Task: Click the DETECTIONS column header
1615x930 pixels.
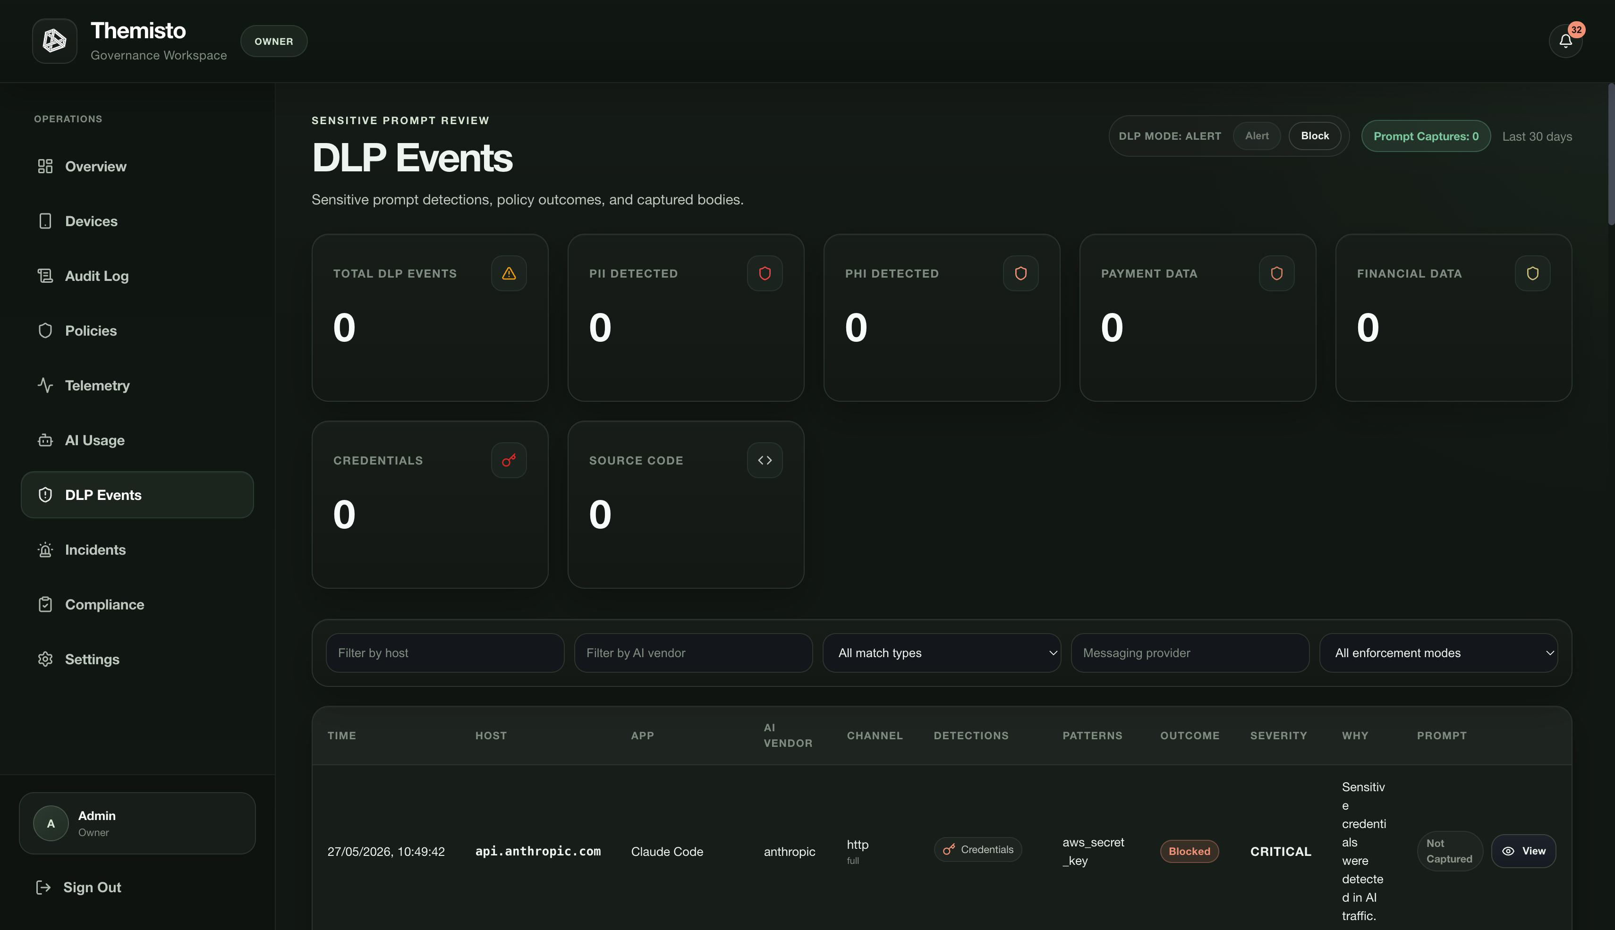Action: coord(971,735)
